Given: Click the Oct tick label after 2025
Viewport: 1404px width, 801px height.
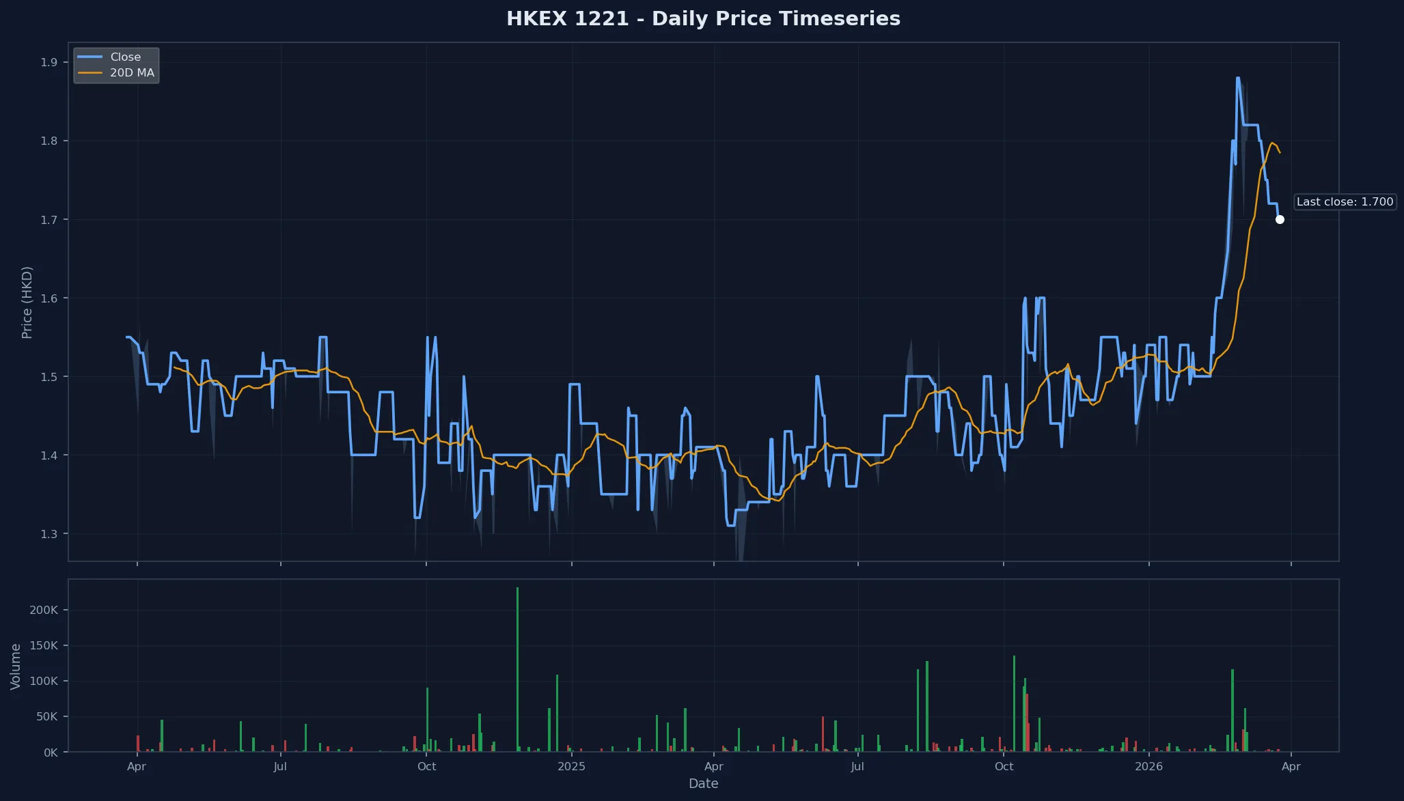Looking at the screenshot, I should coord(1004,767).
